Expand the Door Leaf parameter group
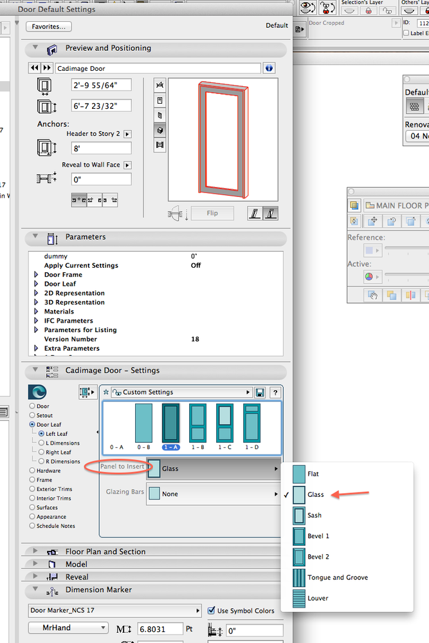This screenshot has height=643, width=429. (36, 283)
